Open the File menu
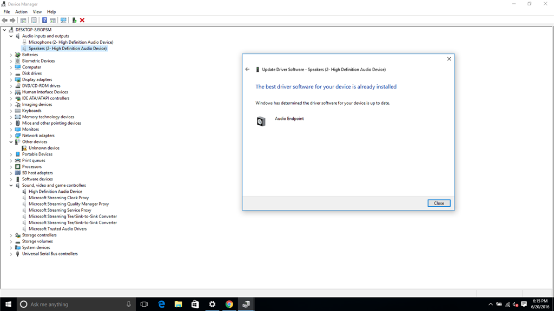Screen dimensions: 554x311 (x=6, y=12)
